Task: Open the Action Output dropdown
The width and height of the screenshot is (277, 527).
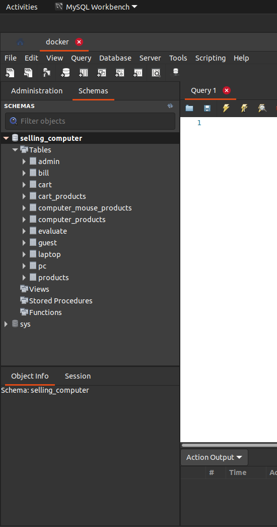Action: pyautogui.click(x=214, y=457)
